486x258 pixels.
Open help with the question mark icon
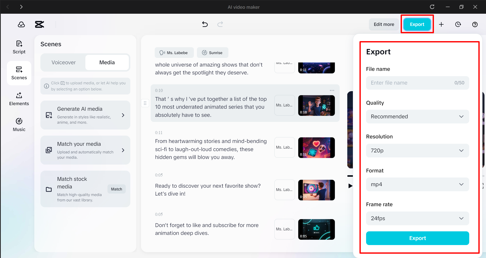tap(475, 24)
